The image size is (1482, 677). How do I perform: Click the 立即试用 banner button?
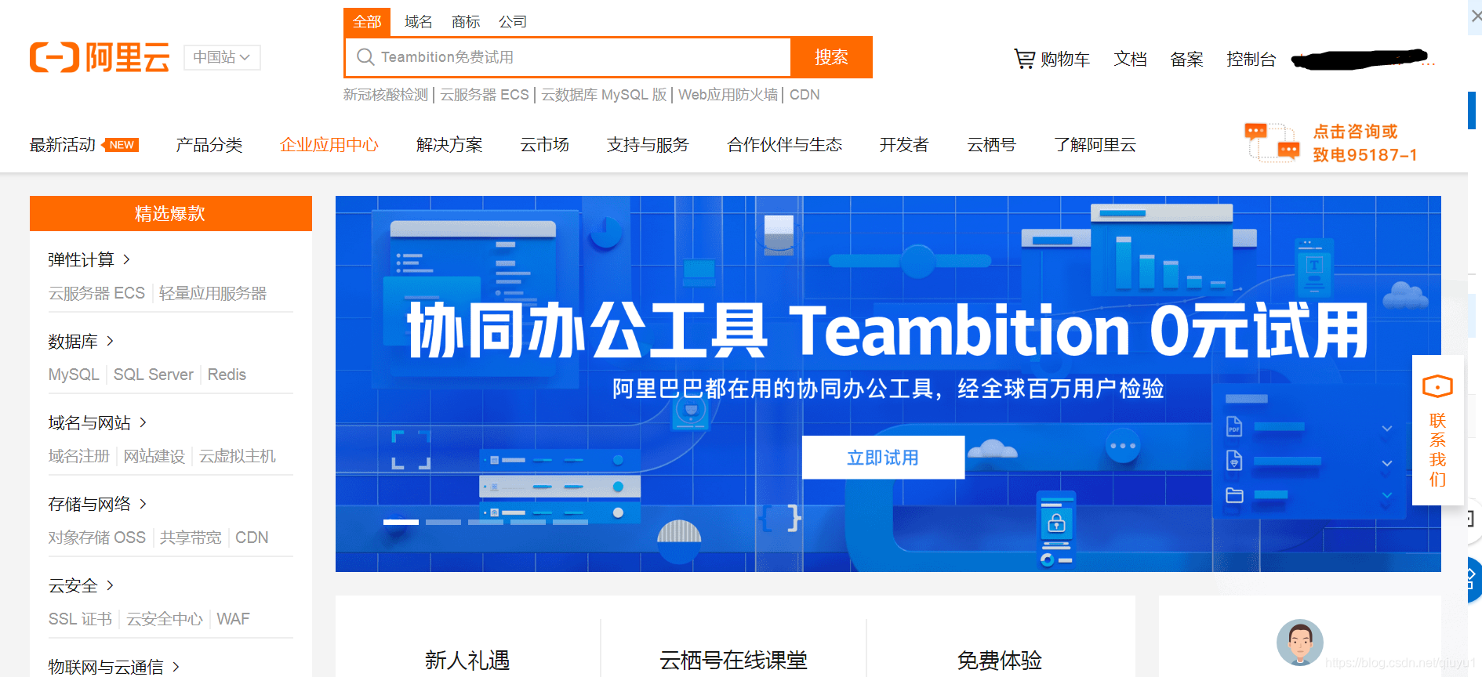click(883, 458)
